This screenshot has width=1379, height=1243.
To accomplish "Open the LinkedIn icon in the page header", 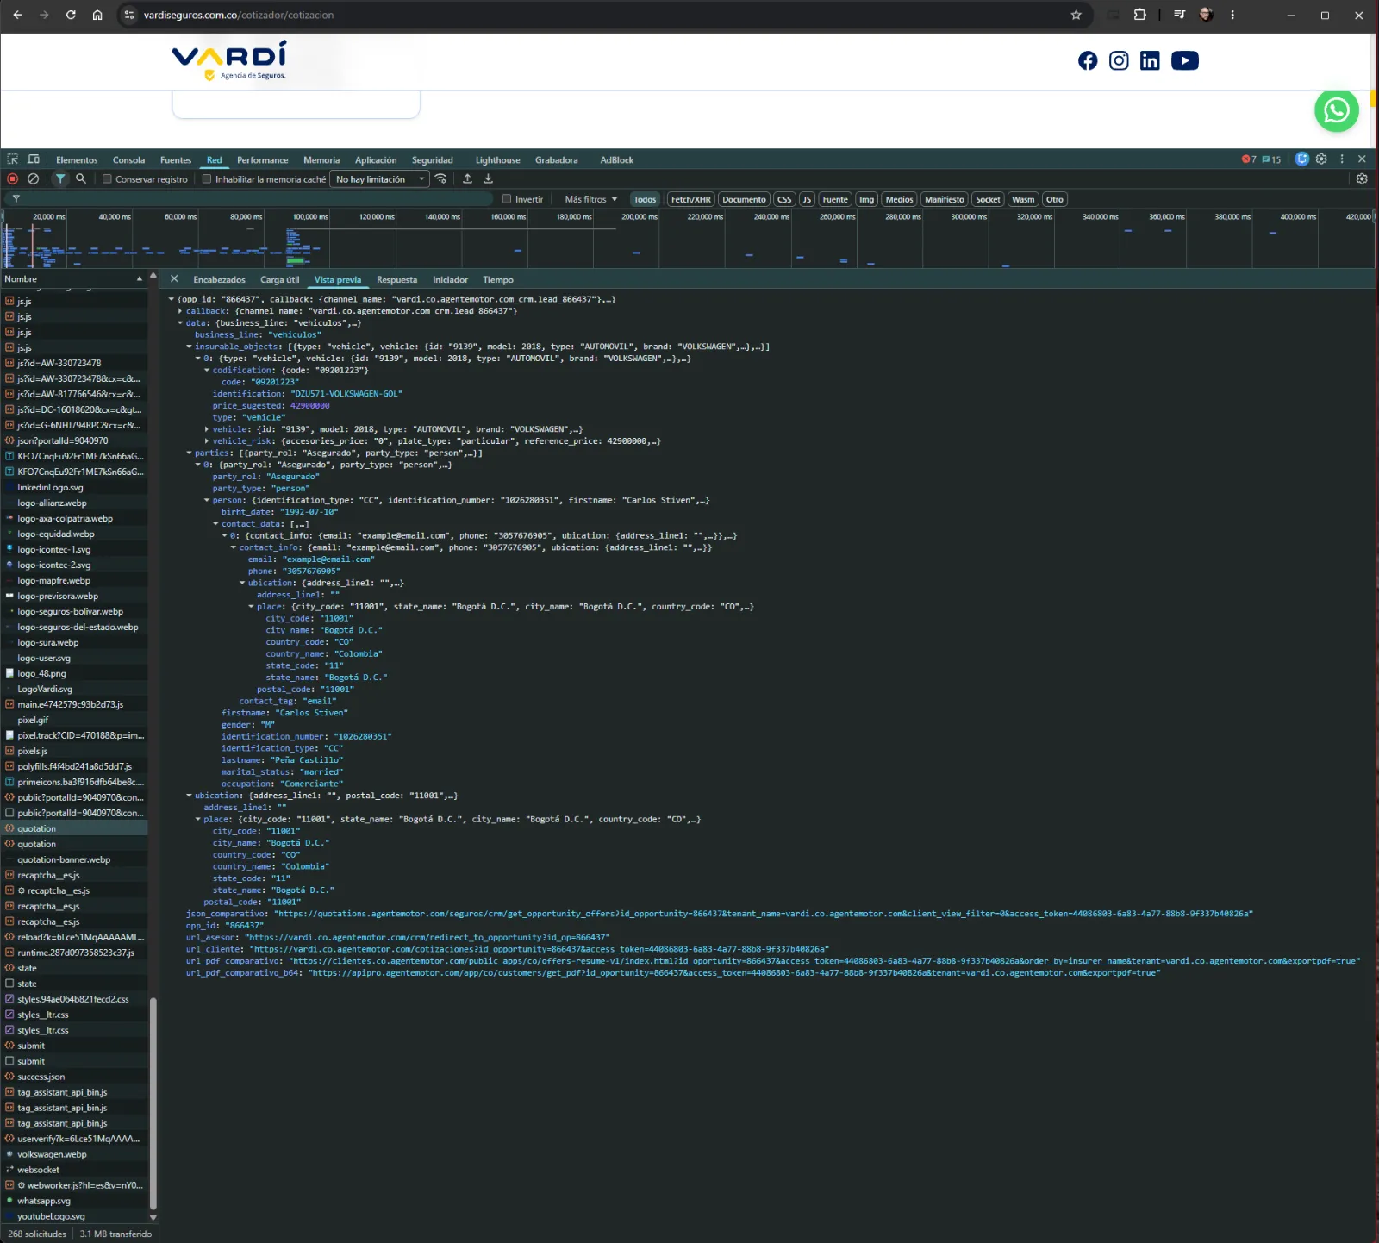I will coord(1150,60).
